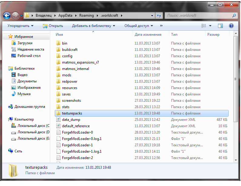Click the magnifier search icon
This screenshot has width=241, height=186.
tap(234, 15)
